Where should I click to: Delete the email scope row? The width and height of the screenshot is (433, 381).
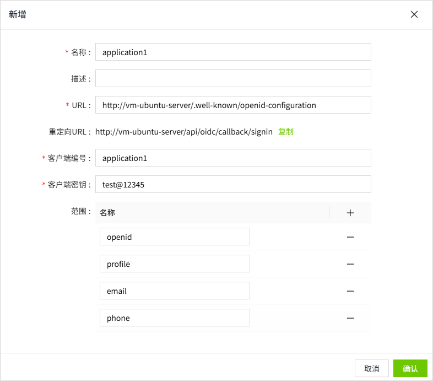click(x=350, y=291)
